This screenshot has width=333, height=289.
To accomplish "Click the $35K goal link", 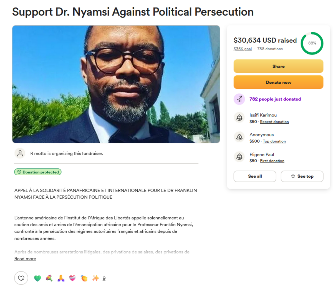I will click(243, 49).
